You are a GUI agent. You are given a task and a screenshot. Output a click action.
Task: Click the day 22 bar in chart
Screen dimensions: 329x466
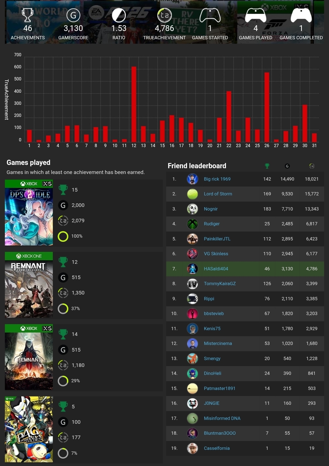point(229,117)
